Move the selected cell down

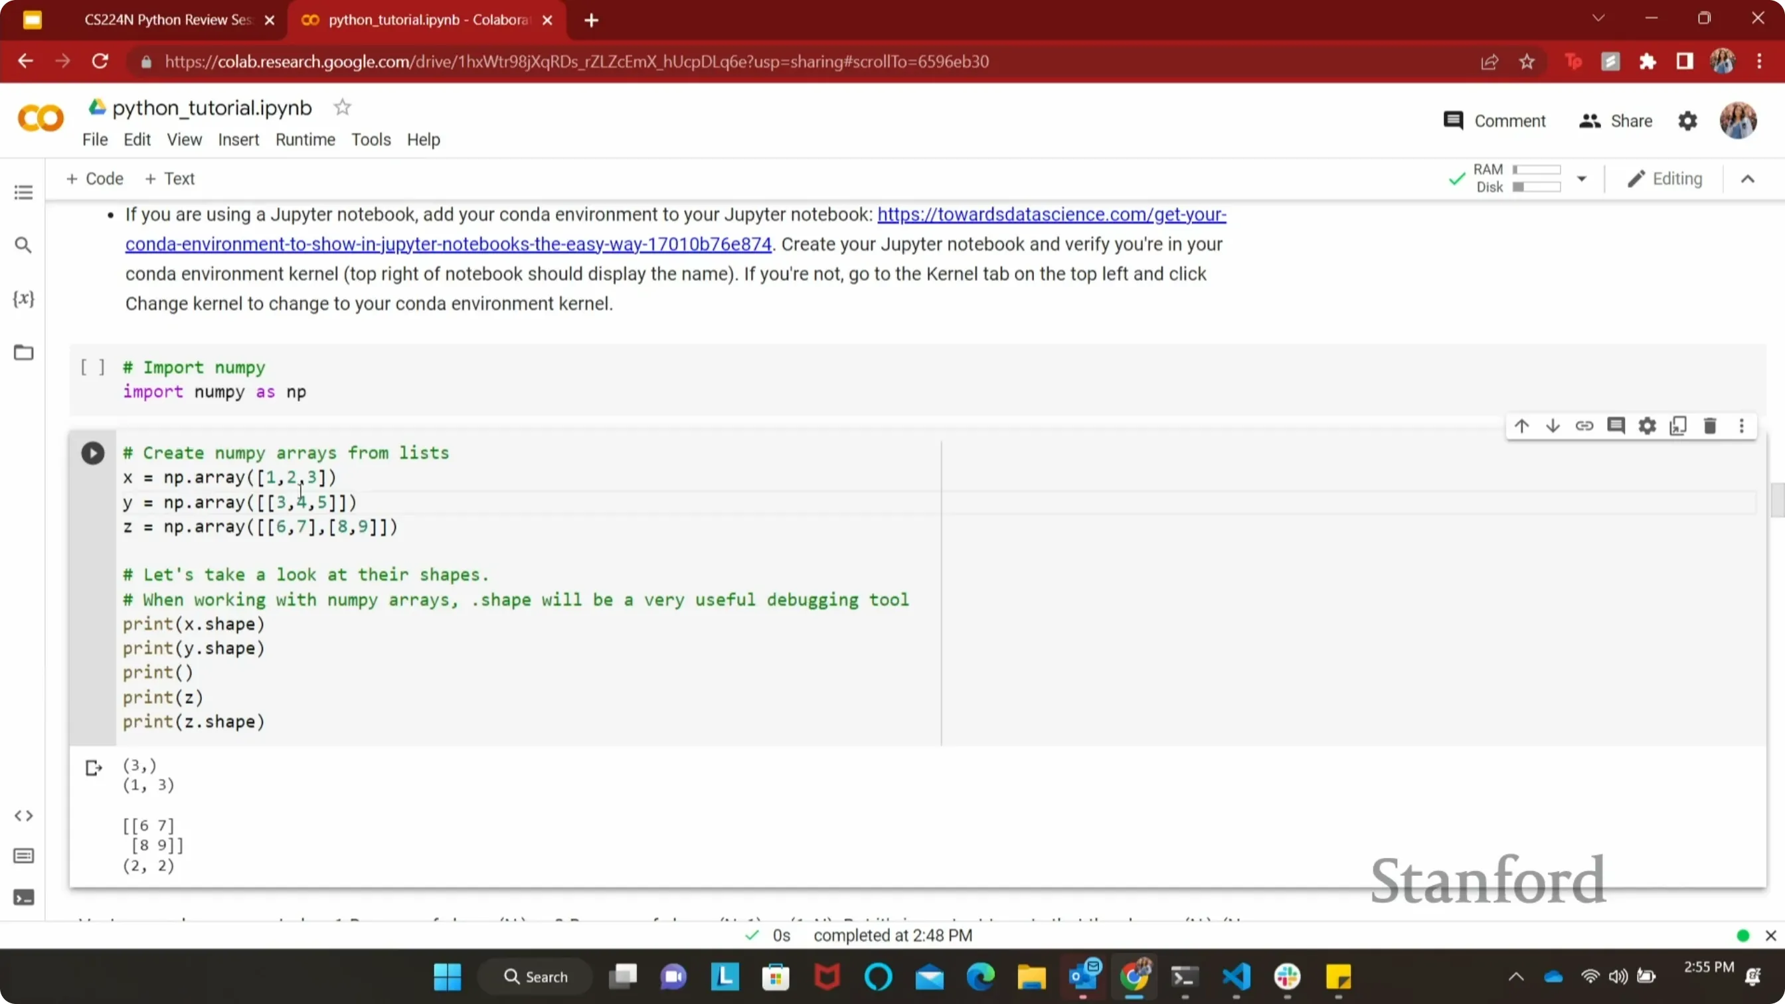[1553, 426]
